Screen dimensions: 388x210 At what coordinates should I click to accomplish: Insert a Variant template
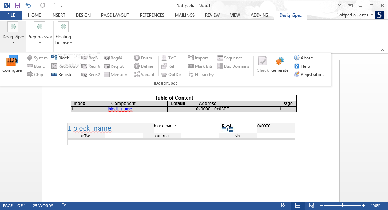pyautogui.click(x=144, y=75)
